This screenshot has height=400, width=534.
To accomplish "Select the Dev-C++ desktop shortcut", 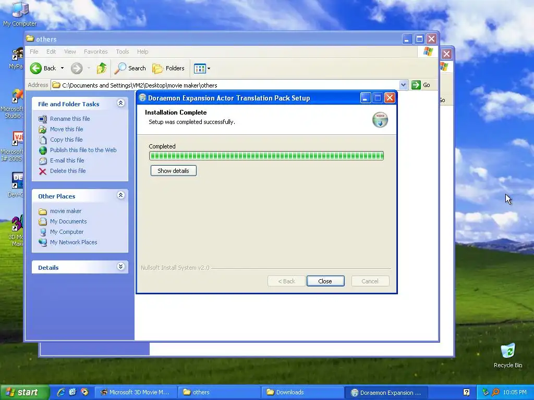I will [15, 185].
